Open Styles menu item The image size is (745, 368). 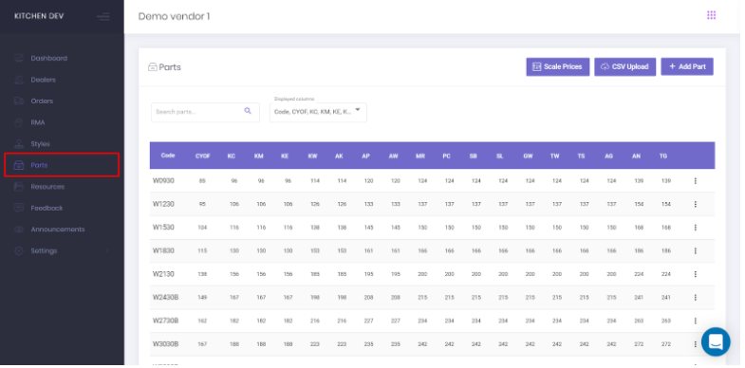pos(41,144)
